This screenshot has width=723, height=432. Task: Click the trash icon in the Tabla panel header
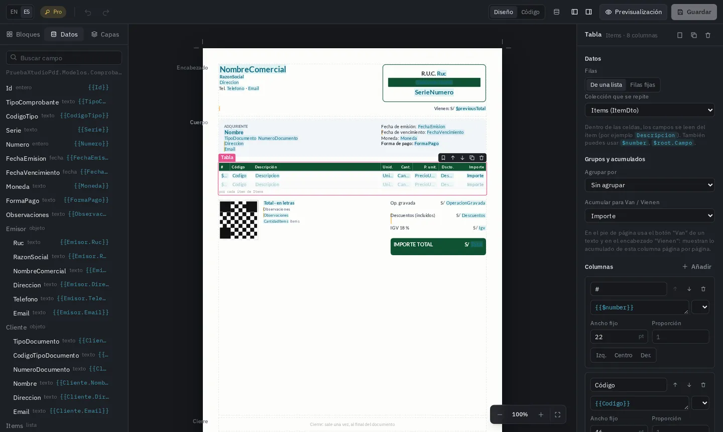click(x=708, y=35)
